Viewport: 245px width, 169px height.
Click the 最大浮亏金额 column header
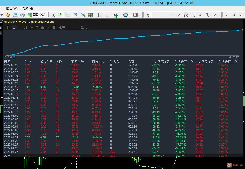tap(161, 62)
